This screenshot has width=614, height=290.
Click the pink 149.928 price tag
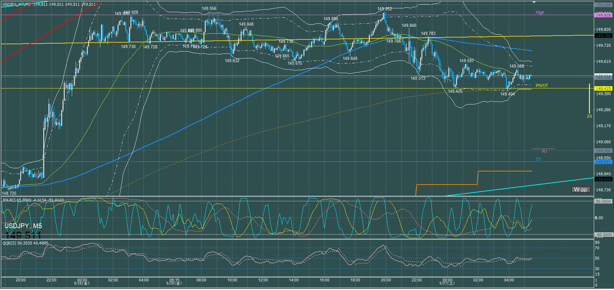[x=603, y=15]
